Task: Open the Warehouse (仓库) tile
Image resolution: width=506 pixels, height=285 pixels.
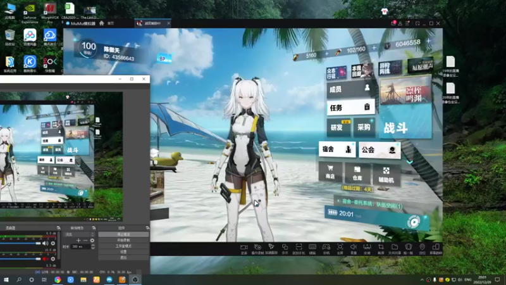Action: coord(357,173)
